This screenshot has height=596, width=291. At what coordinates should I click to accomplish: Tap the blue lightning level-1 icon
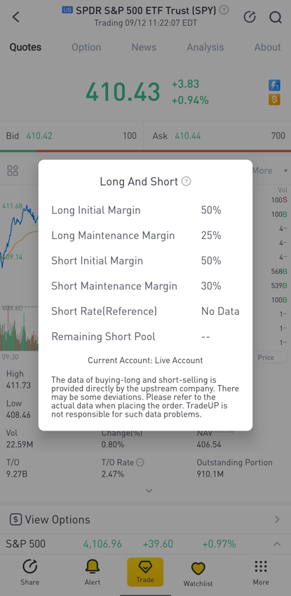[274, 85]
